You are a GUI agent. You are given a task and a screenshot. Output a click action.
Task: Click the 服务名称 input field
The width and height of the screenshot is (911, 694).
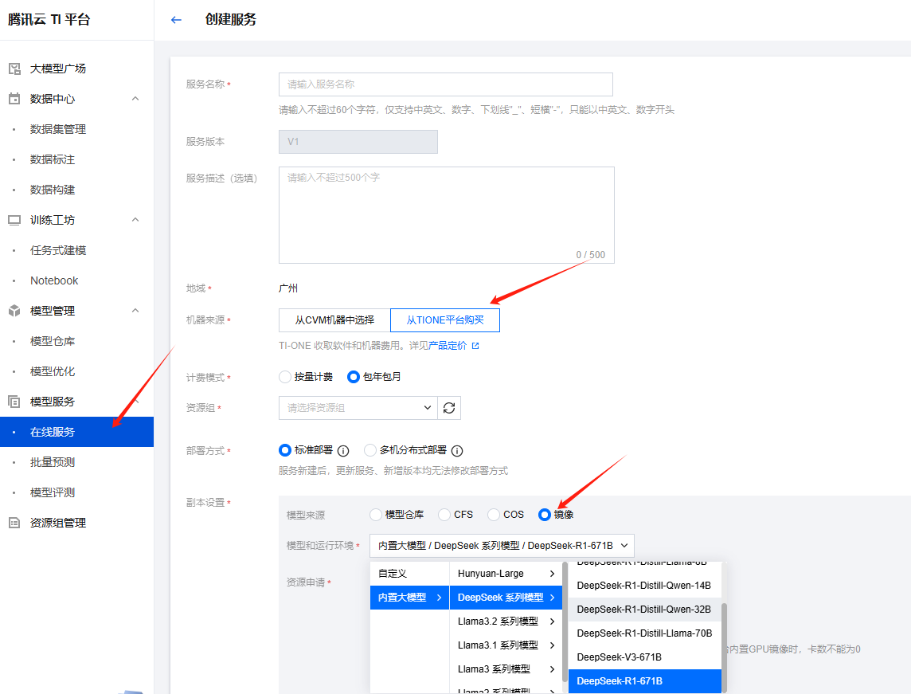click(446, 84)
